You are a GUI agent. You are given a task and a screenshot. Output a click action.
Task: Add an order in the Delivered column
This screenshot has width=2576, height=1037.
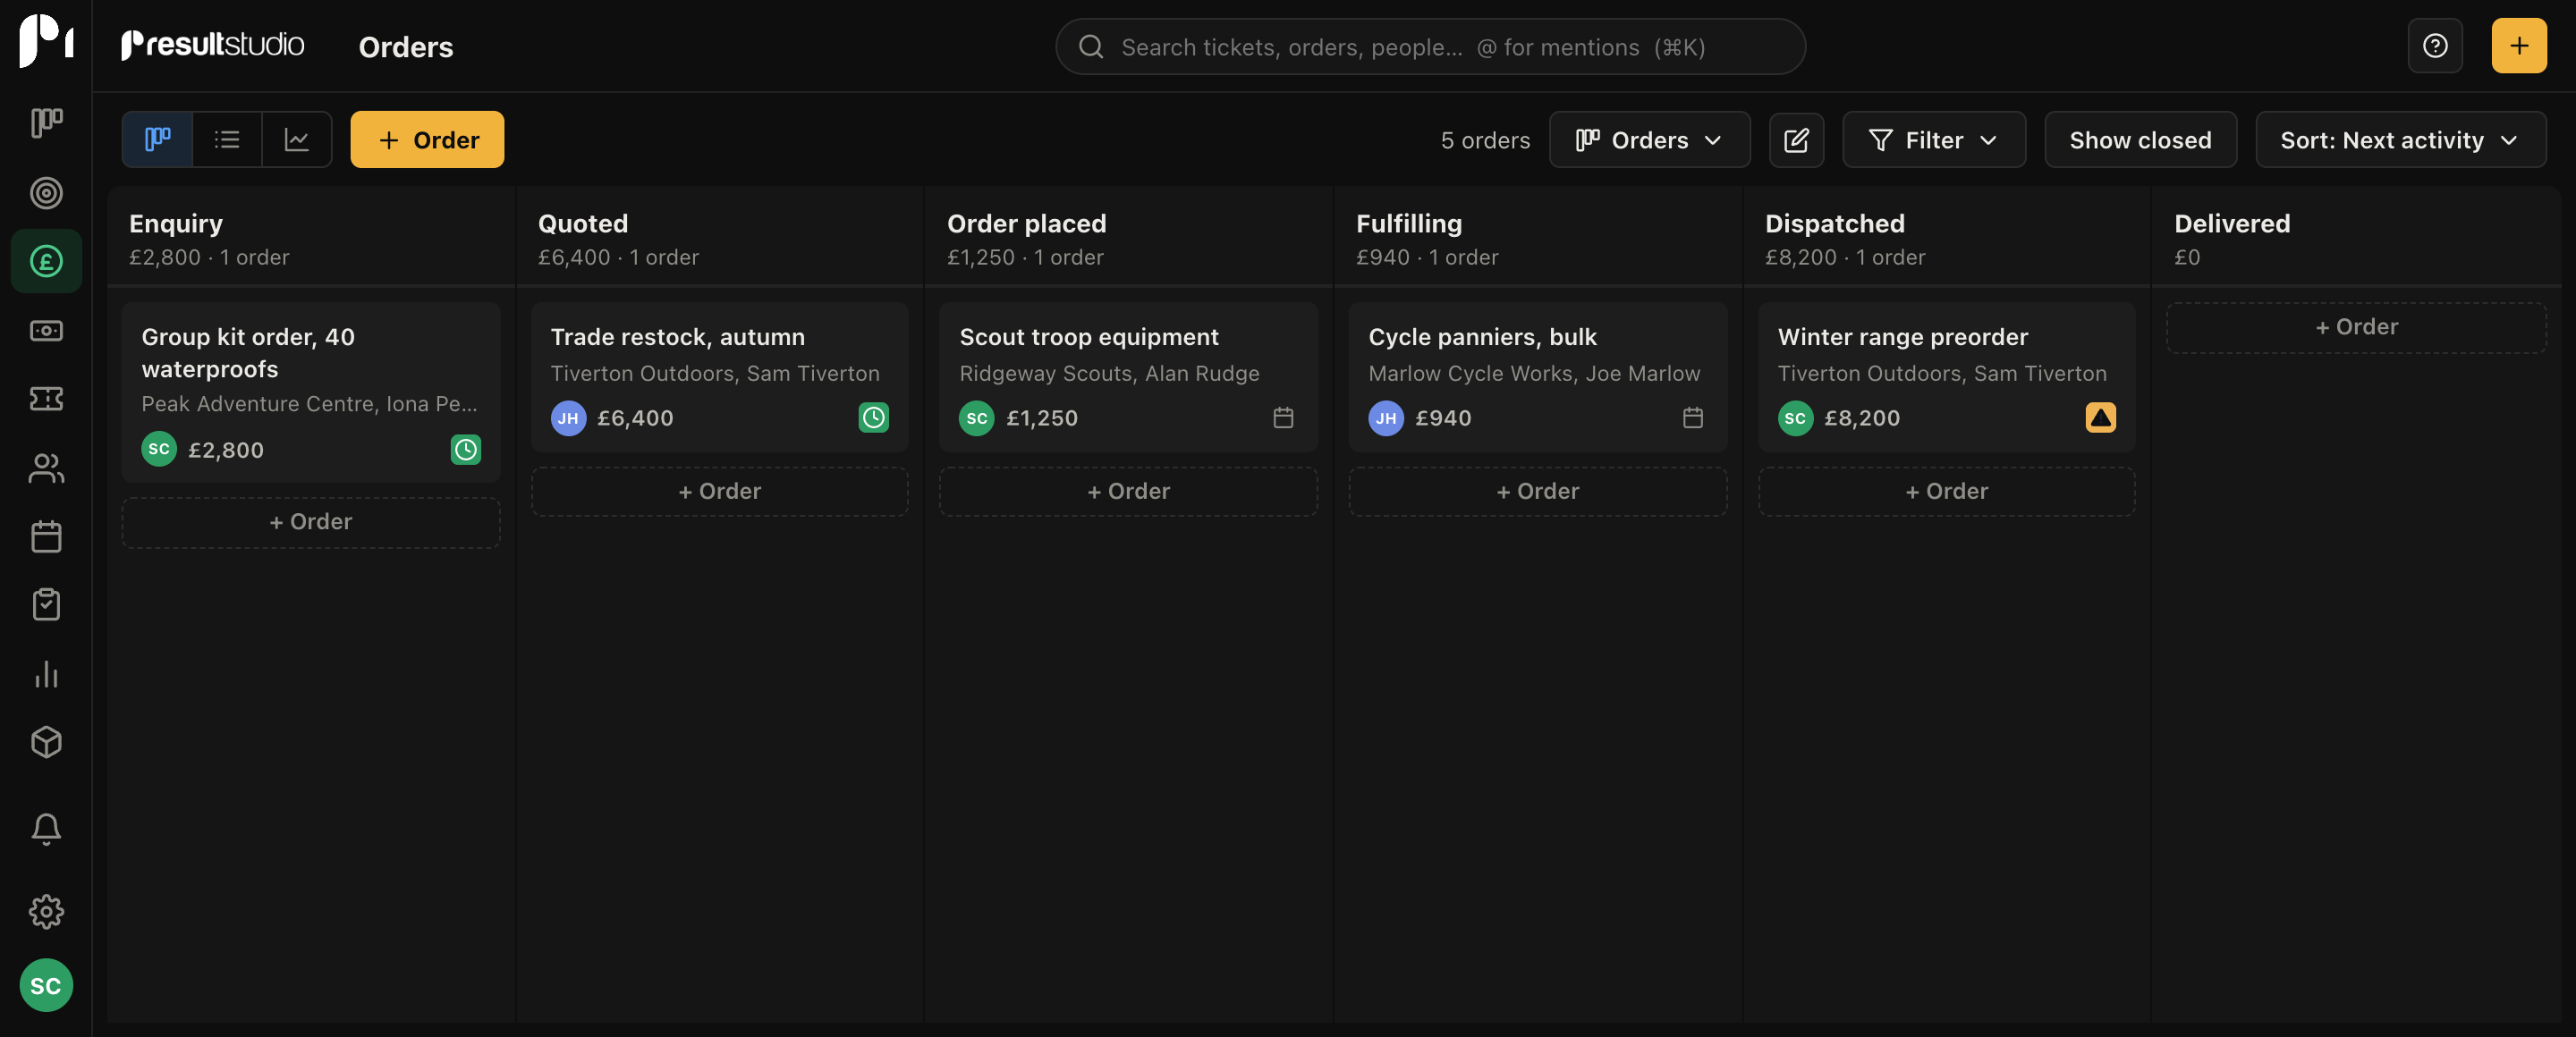[2356, 328]
